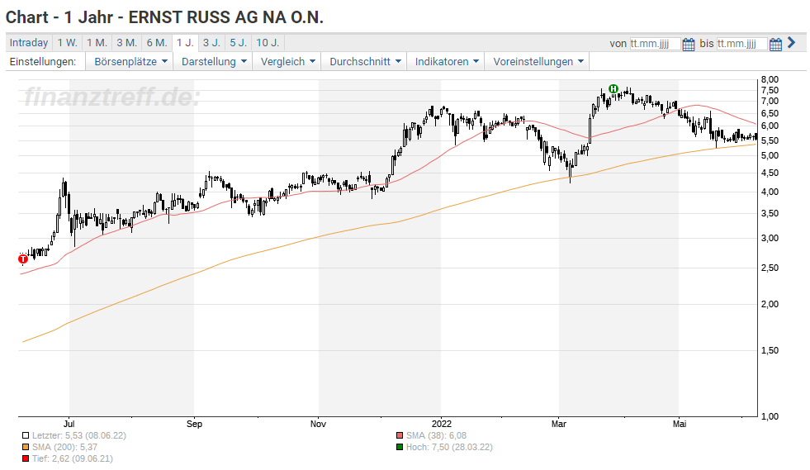Viewport: 810px width, 470px height.
Task: Click 'Hoch: 7,50 (28.03.22)' legend text
Action: (x=449, y=447)
